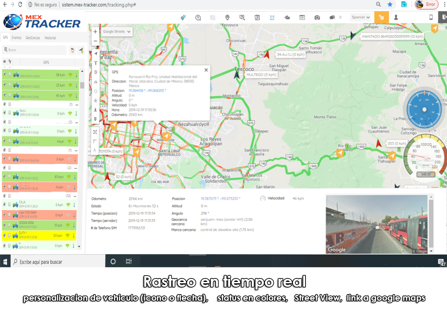
Task: Click the camera icon in top toolbar
Action: pos(317,17)
